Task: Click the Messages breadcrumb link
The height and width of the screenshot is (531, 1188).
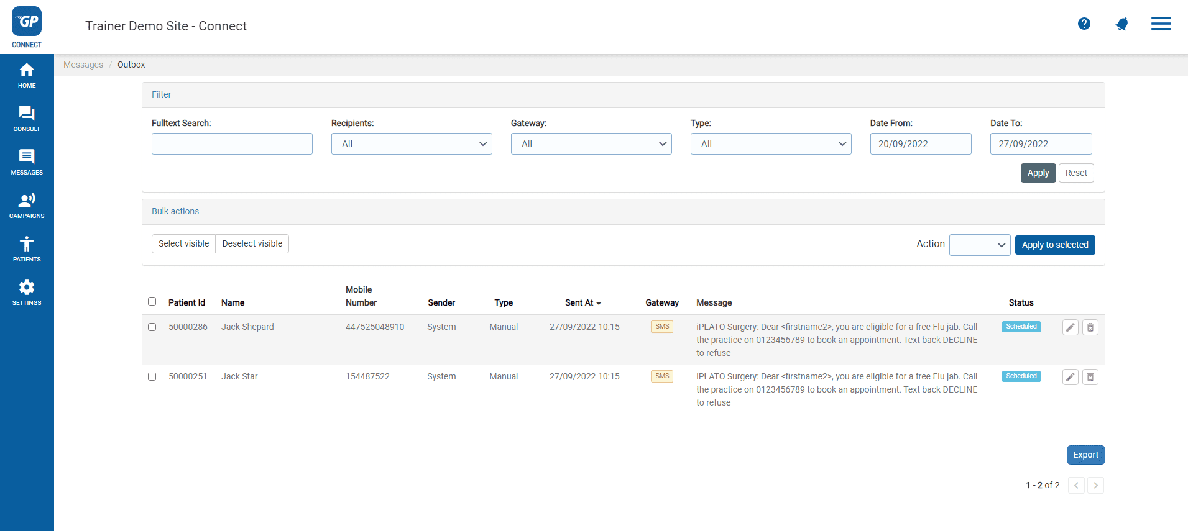Action: 83,65
